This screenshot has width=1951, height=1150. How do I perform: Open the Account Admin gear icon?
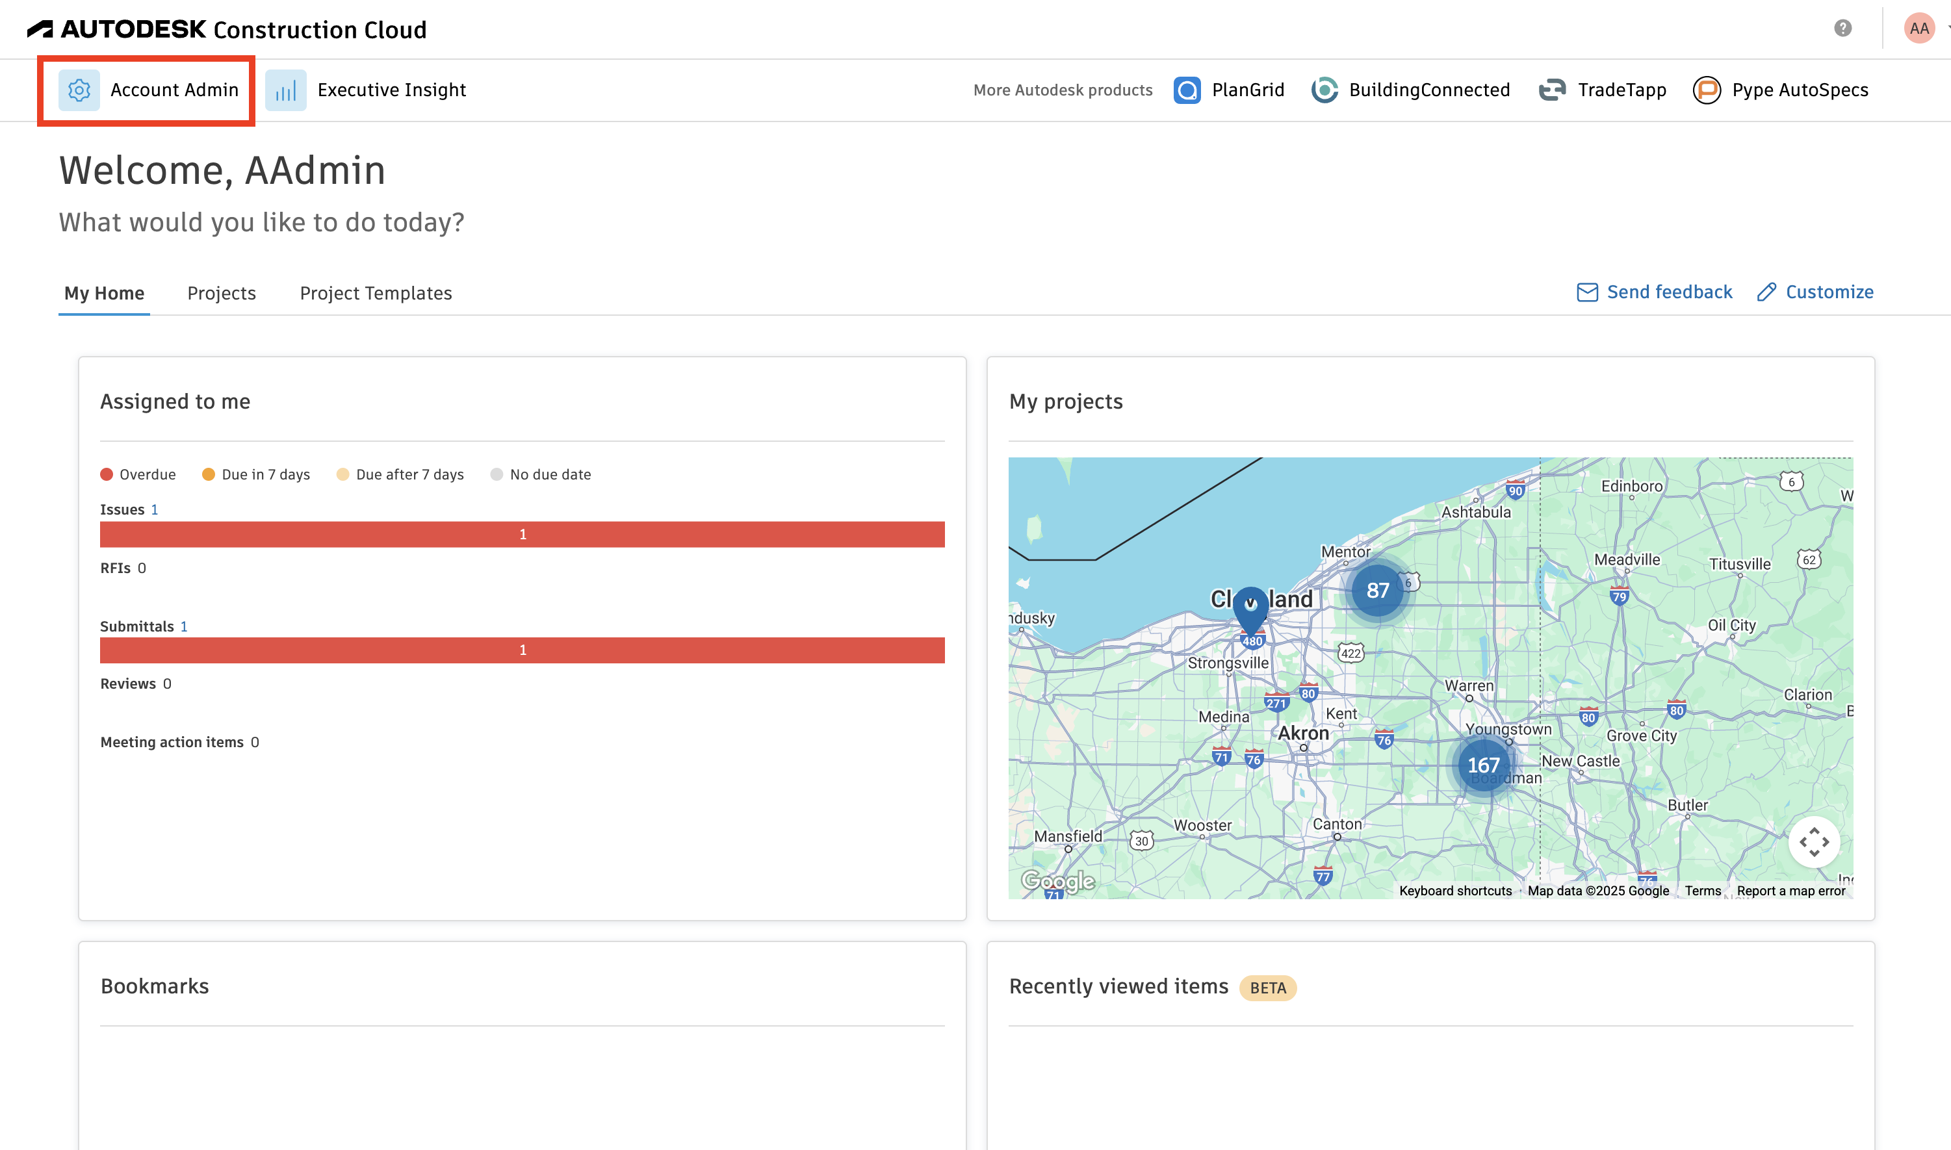(x=79, y=90)
